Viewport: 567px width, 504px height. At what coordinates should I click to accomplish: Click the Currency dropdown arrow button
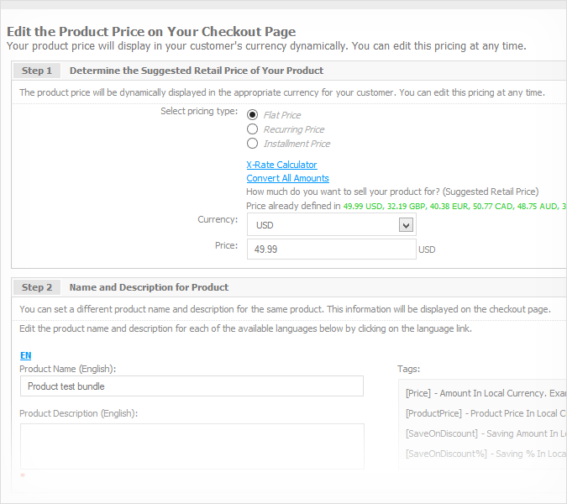407,225
